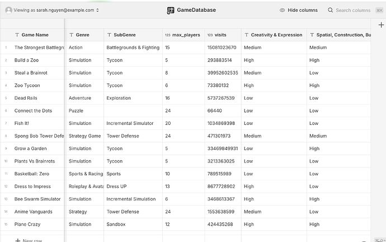Click the 'Puzzle' genre cell
Screen dimensions: 386x242
point(85,111)
